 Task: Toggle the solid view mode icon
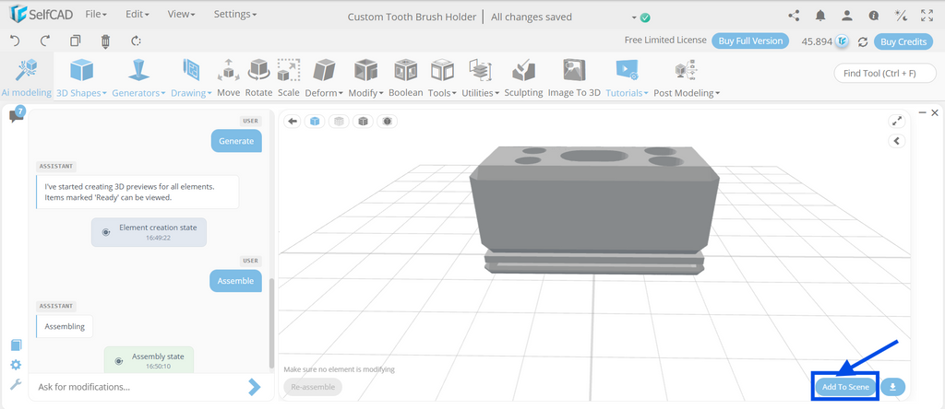[315, 122]
